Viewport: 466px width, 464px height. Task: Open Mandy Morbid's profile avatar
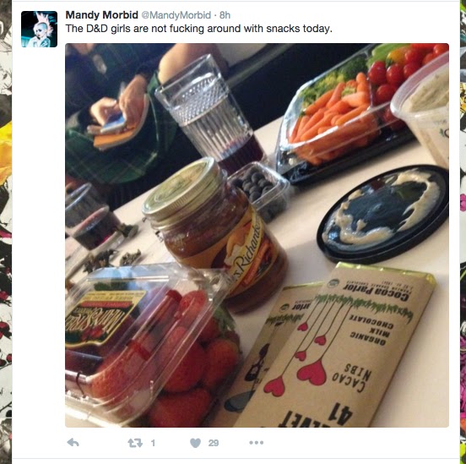39,30
